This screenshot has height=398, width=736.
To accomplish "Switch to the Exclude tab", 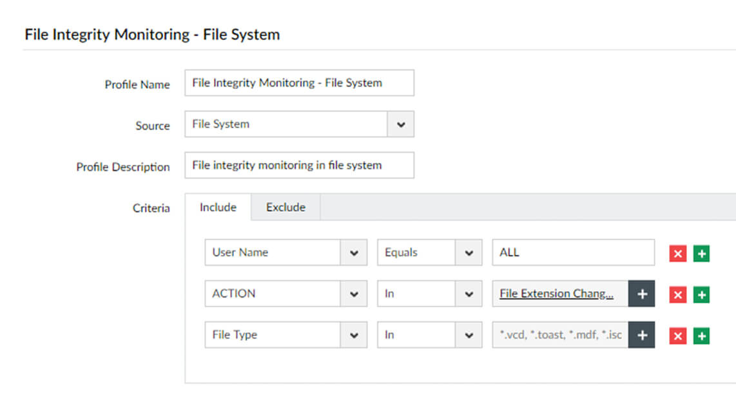I will 286,207.
